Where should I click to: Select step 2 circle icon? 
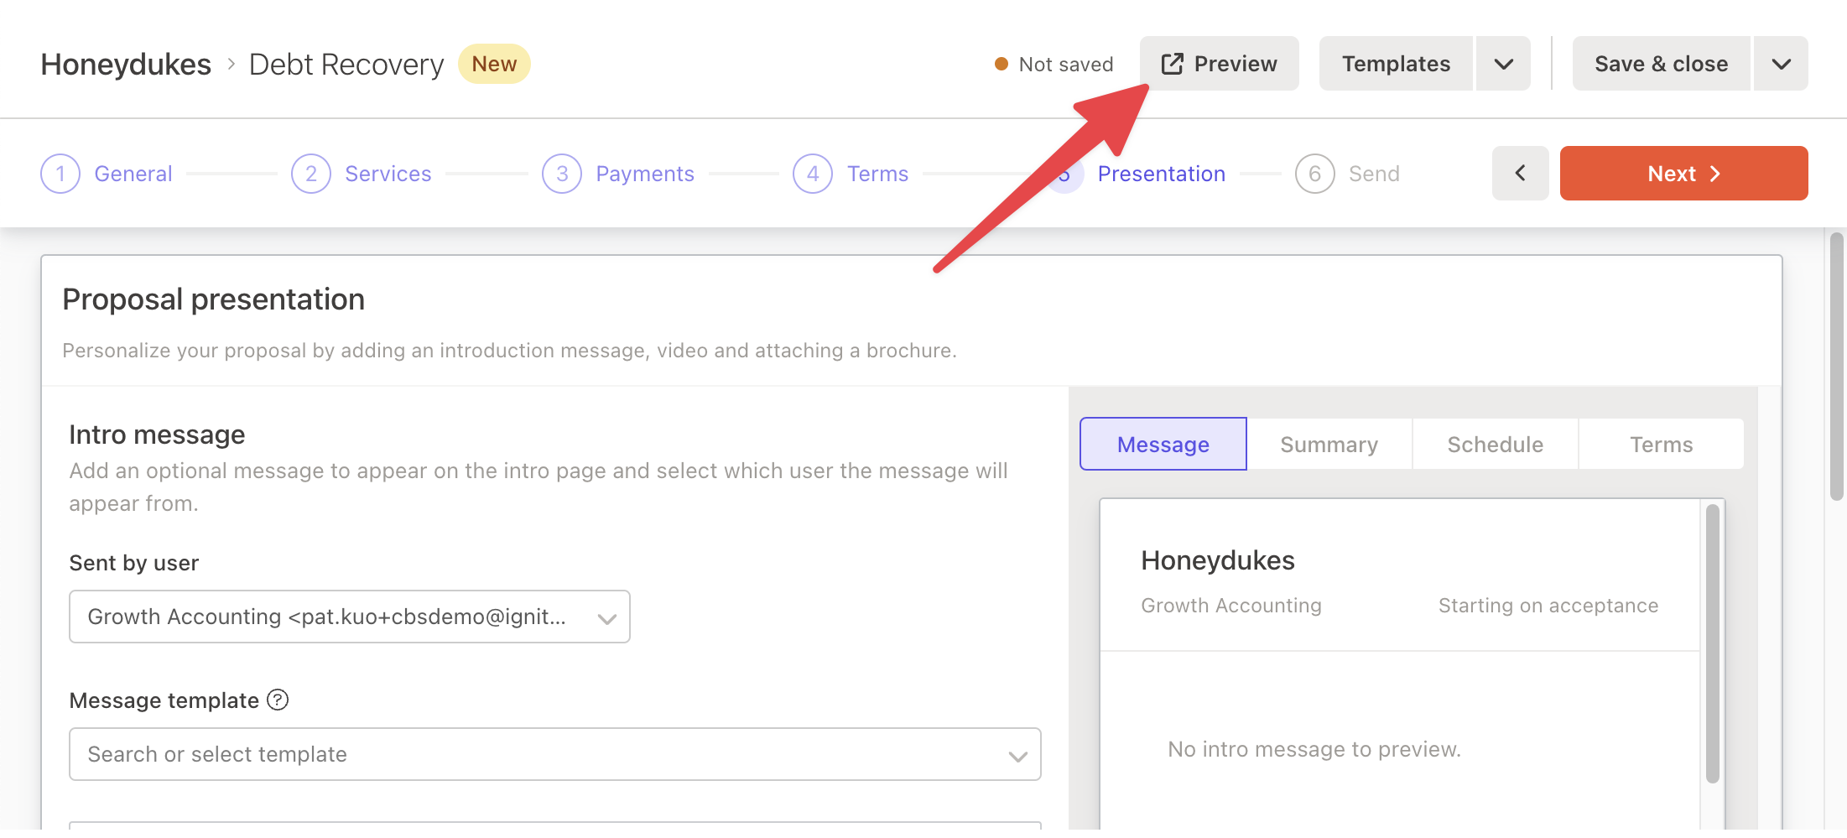click(x=311, y=174)
